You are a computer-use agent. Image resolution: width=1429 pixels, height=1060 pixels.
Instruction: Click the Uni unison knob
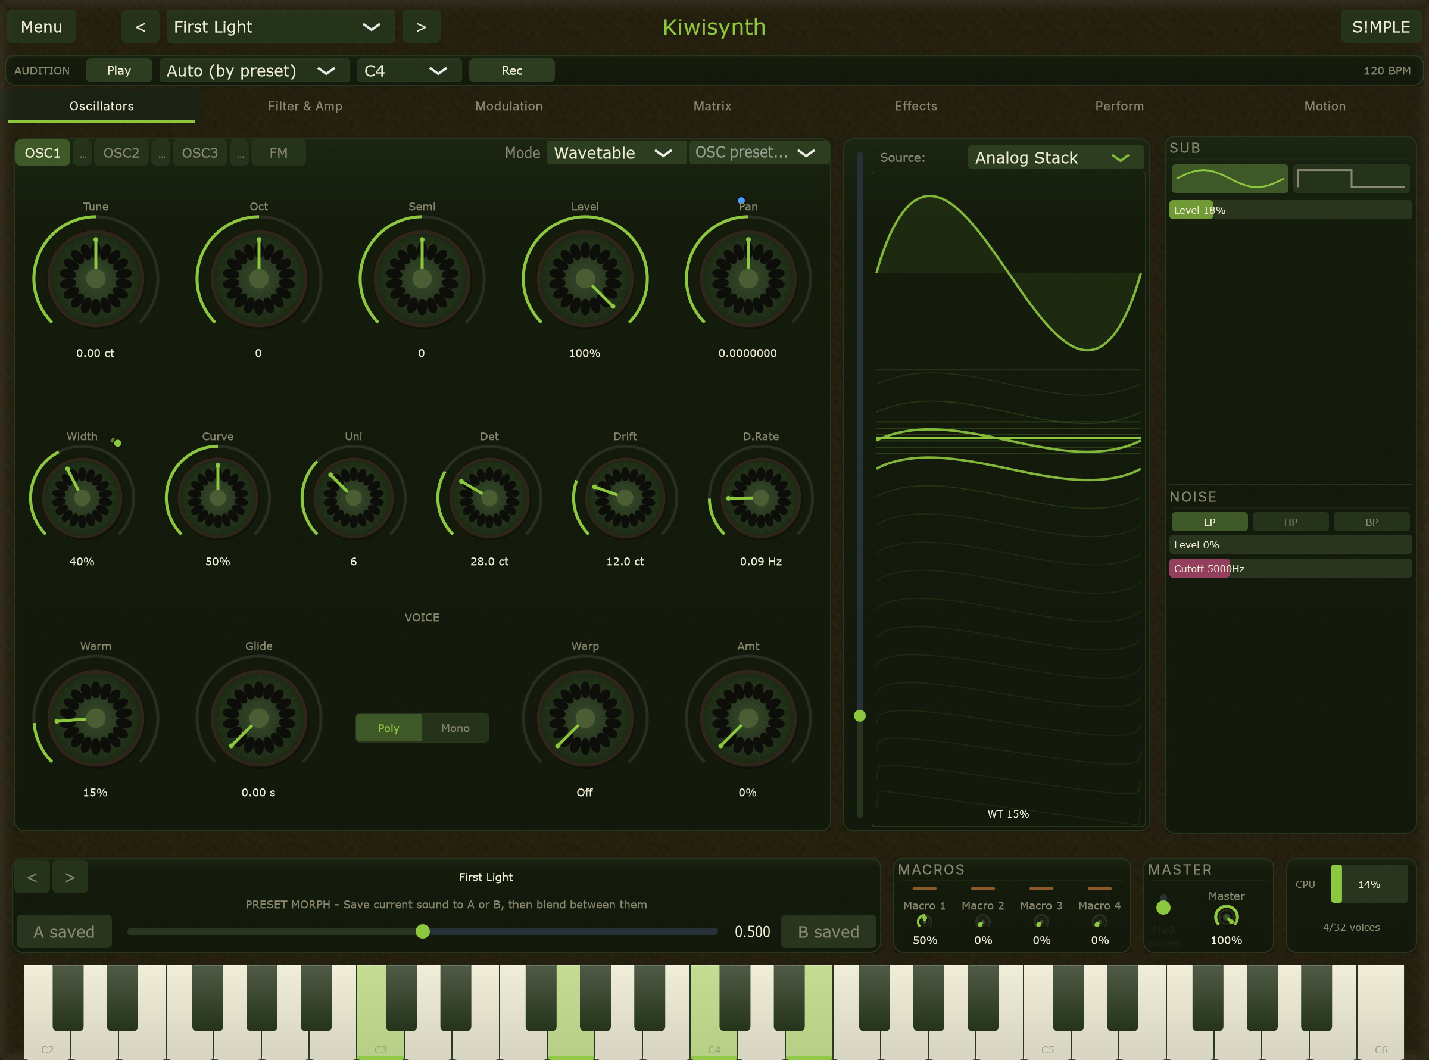click(x=354, y=497)
